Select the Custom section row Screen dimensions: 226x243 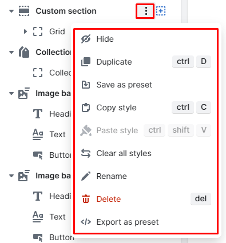pos(66,11)
